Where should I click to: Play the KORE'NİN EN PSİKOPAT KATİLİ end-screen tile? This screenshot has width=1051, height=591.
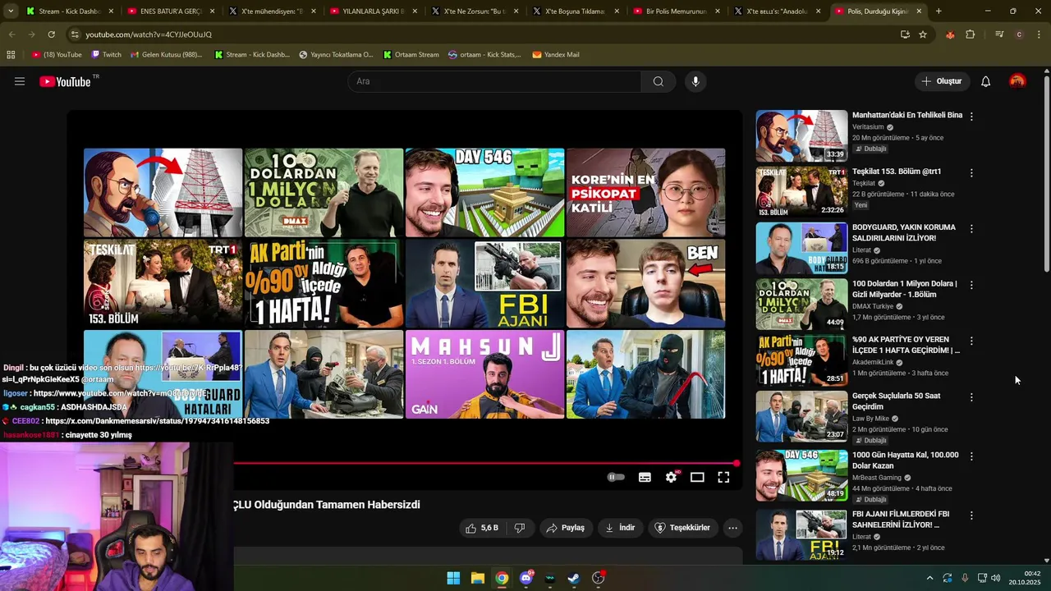coord(645,193)
